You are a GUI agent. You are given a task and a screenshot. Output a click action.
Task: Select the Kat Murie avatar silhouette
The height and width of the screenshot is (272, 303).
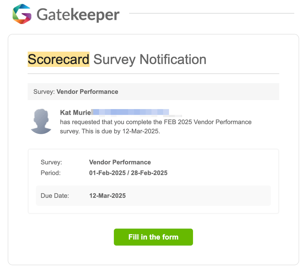click(x=41, y=121)
